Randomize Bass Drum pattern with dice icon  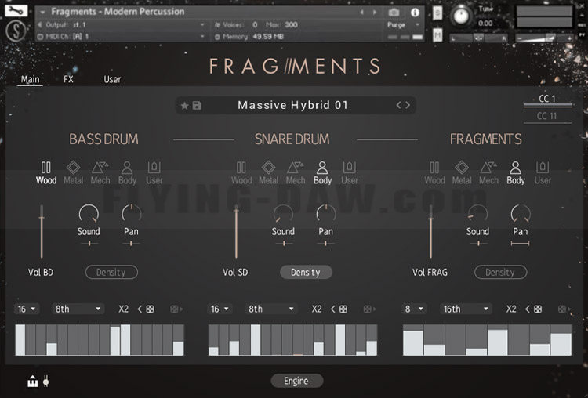(x=150, y=309)
